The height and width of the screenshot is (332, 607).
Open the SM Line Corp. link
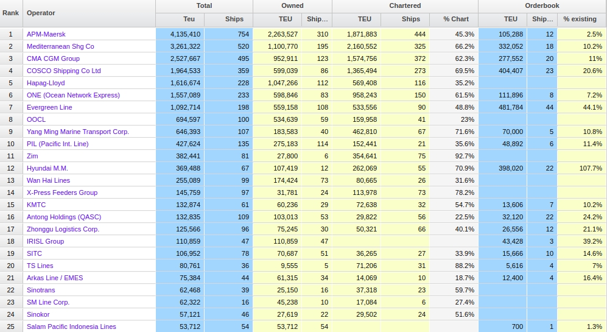point(48,303)
